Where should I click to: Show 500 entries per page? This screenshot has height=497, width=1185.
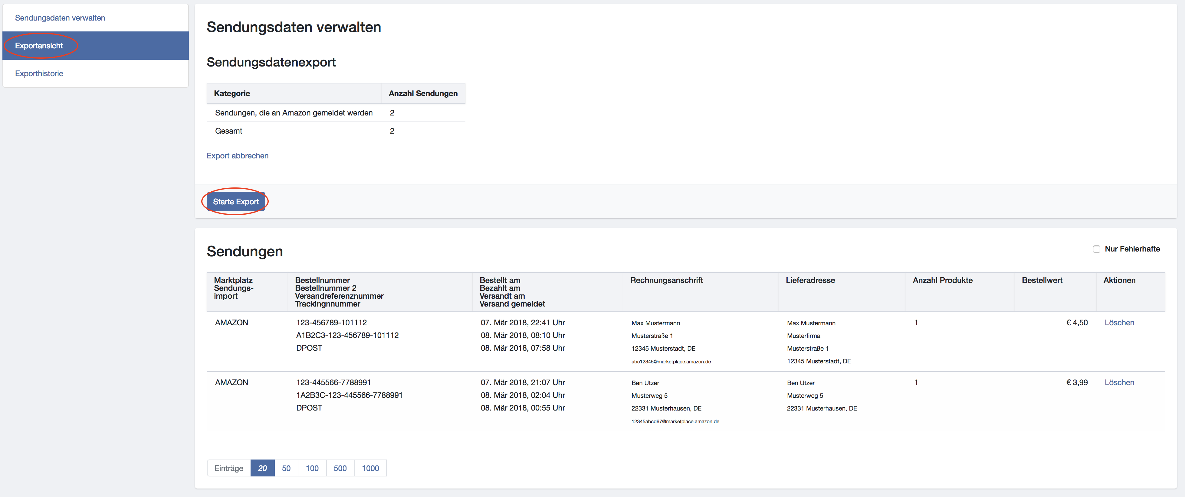click(340, 468)
